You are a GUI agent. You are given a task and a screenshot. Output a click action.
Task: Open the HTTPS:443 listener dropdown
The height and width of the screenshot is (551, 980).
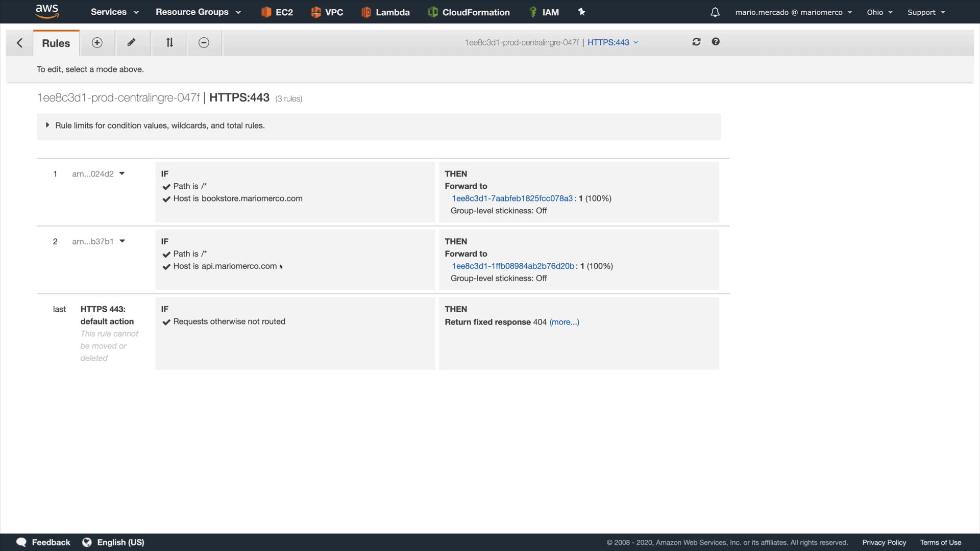click(612, 42)
